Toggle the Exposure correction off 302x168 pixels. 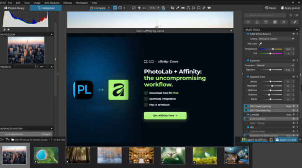coord(248,60)
